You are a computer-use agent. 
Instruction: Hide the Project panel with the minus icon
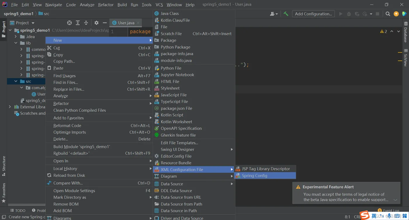[105, 23]
